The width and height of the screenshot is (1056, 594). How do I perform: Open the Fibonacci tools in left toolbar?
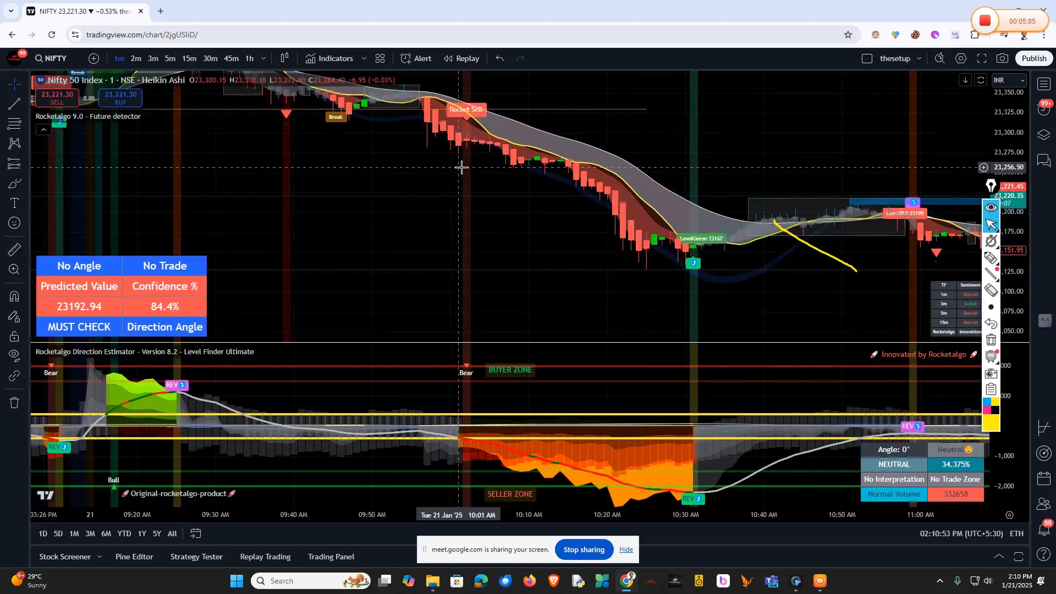pyautogui.click(x=15, y=123)
